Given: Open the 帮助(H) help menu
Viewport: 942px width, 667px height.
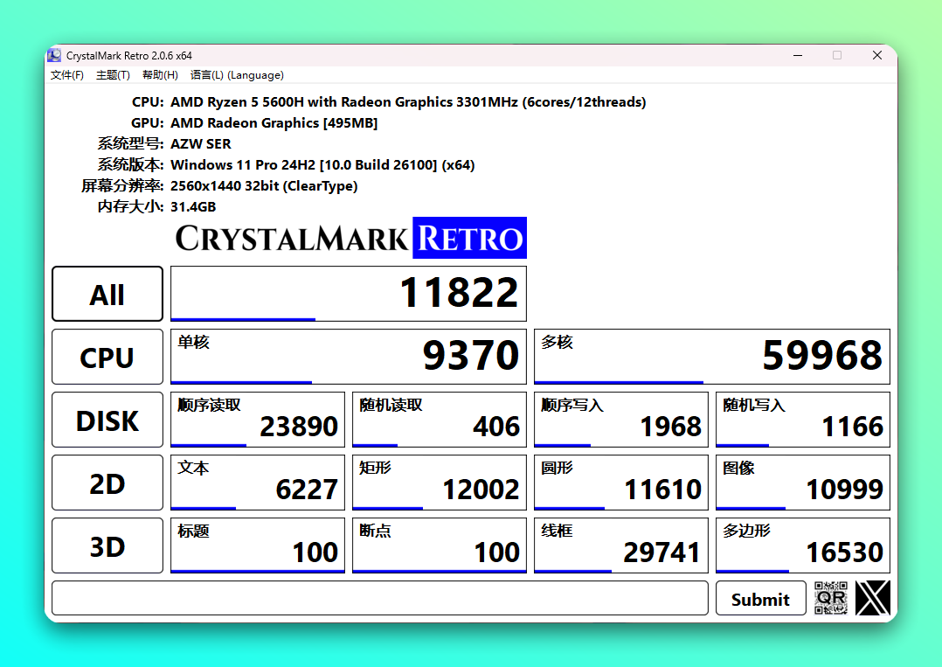Looking at the screenshot, I should (x=160, y=75).
